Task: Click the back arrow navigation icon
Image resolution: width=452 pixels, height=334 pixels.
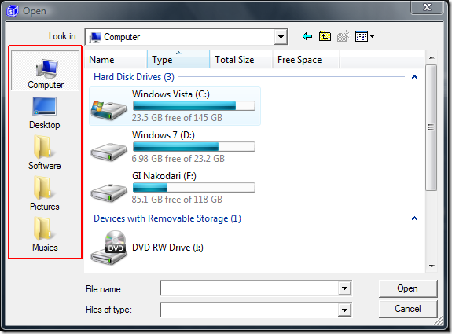Action: pyautogui.click(x=307, y=36)
